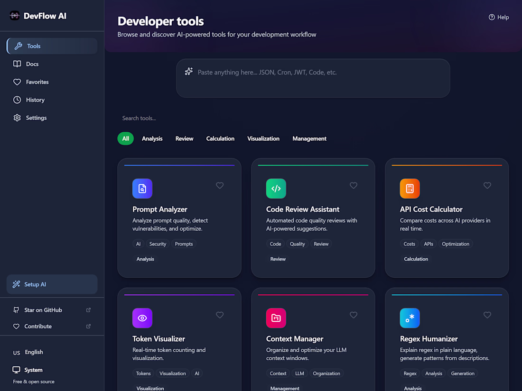The width and height of the screenshot is (522, 391).
Task: Click the Generation tag on Regex Humanizer
Action: click(463, 373)
